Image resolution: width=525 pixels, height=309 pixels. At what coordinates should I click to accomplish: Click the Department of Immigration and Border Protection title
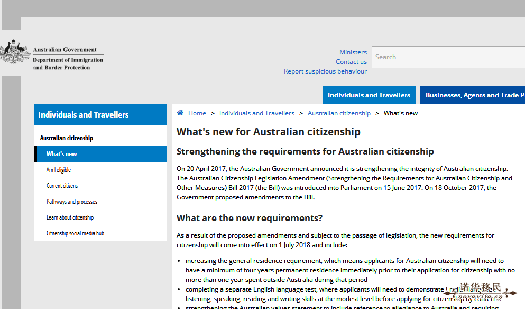pyautogui.click(x=68, y=63)
